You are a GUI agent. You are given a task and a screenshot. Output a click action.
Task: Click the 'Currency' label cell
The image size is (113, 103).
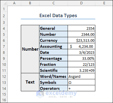pos(54,40)
